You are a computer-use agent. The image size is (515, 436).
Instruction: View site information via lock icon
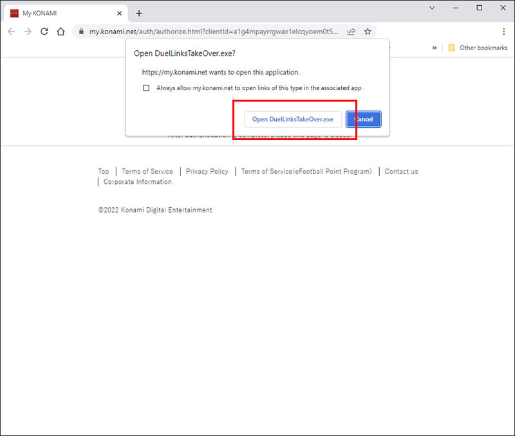click(x=82, y=32)
